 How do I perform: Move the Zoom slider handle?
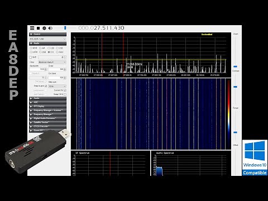(235, 66)
